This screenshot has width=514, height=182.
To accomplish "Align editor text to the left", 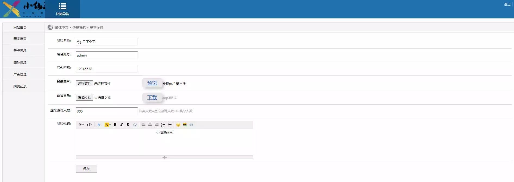I will click(x=143, y=125).
